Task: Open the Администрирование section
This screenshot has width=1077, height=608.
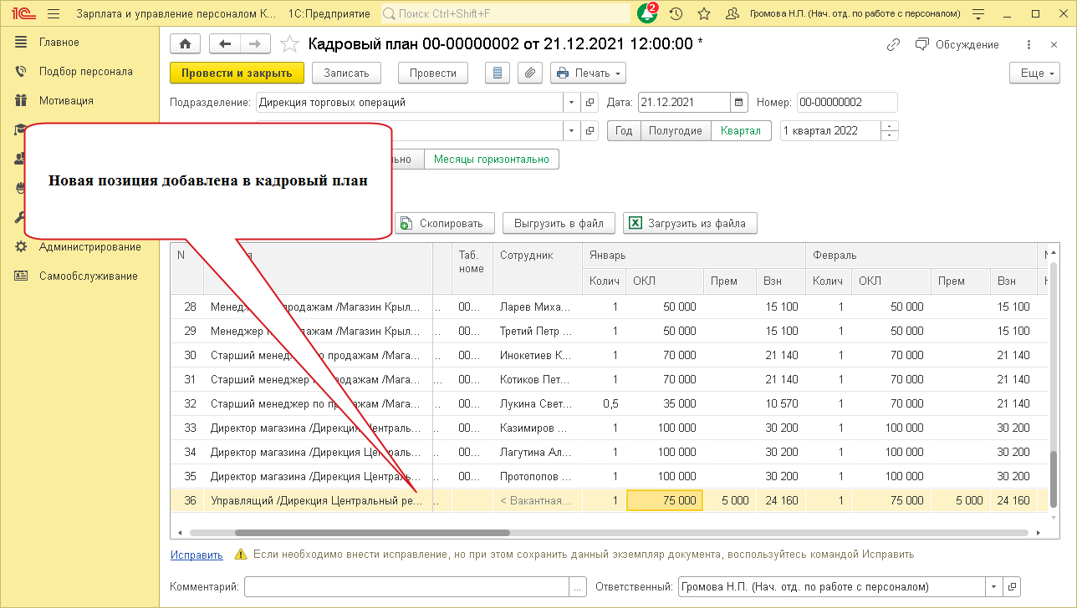Action: 90,247
